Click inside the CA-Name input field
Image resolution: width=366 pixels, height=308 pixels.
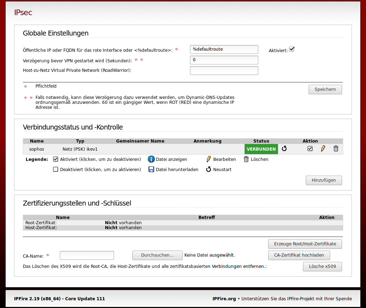pos(87,255)
